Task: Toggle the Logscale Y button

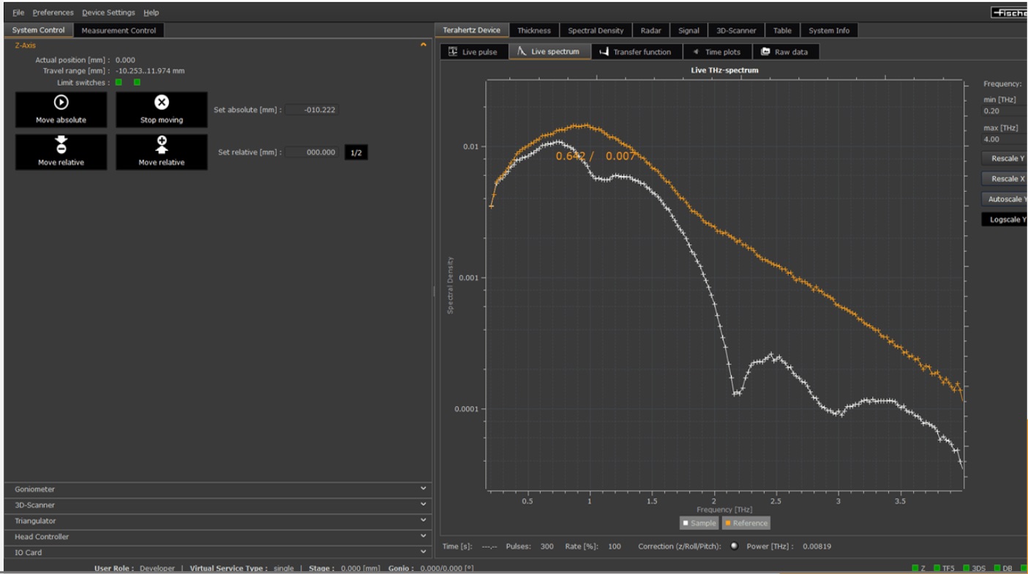Action: click(x=1006, y=220)
